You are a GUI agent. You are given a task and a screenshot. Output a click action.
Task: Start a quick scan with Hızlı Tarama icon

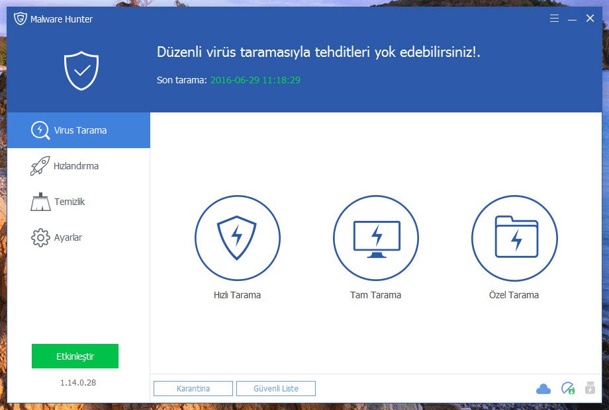click(237, 238)
